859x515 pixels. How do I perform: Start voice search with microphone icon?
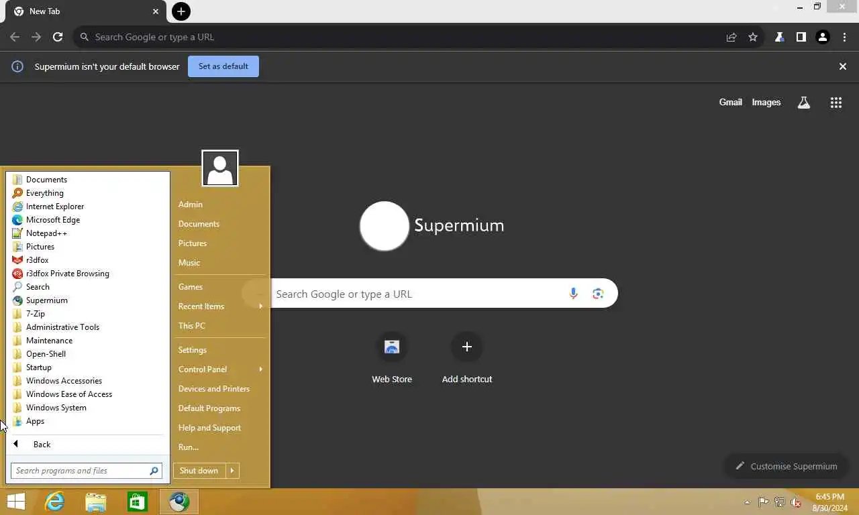tap(573, 294)
